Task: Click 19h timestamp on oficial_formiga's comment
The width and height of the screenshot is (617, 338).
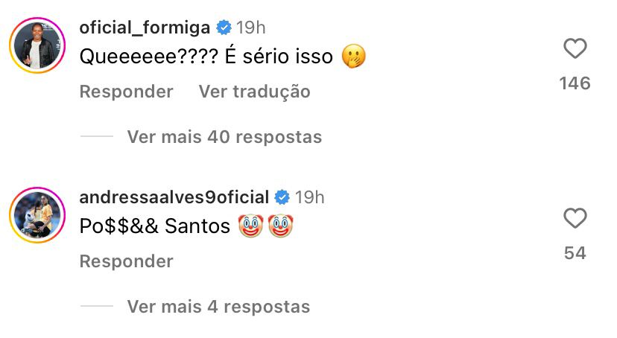Action: click(251, 28)
